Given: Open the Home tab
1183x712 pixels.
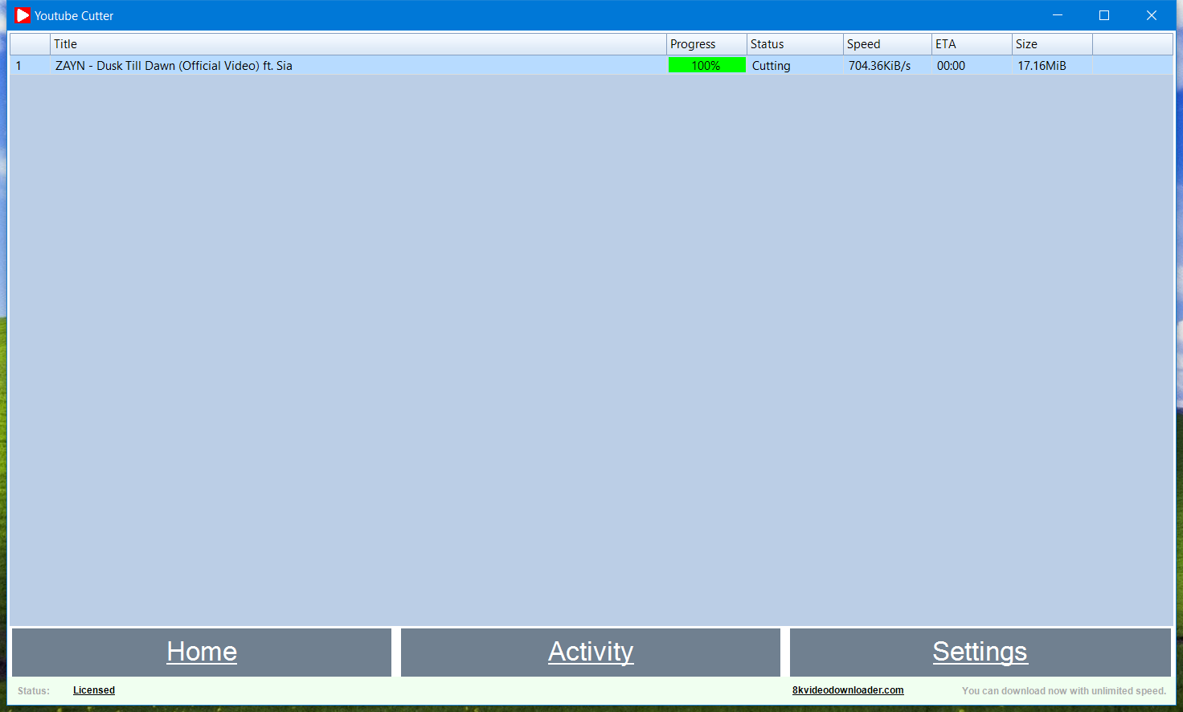Looking at the screenshot, I should click(202, 652).
